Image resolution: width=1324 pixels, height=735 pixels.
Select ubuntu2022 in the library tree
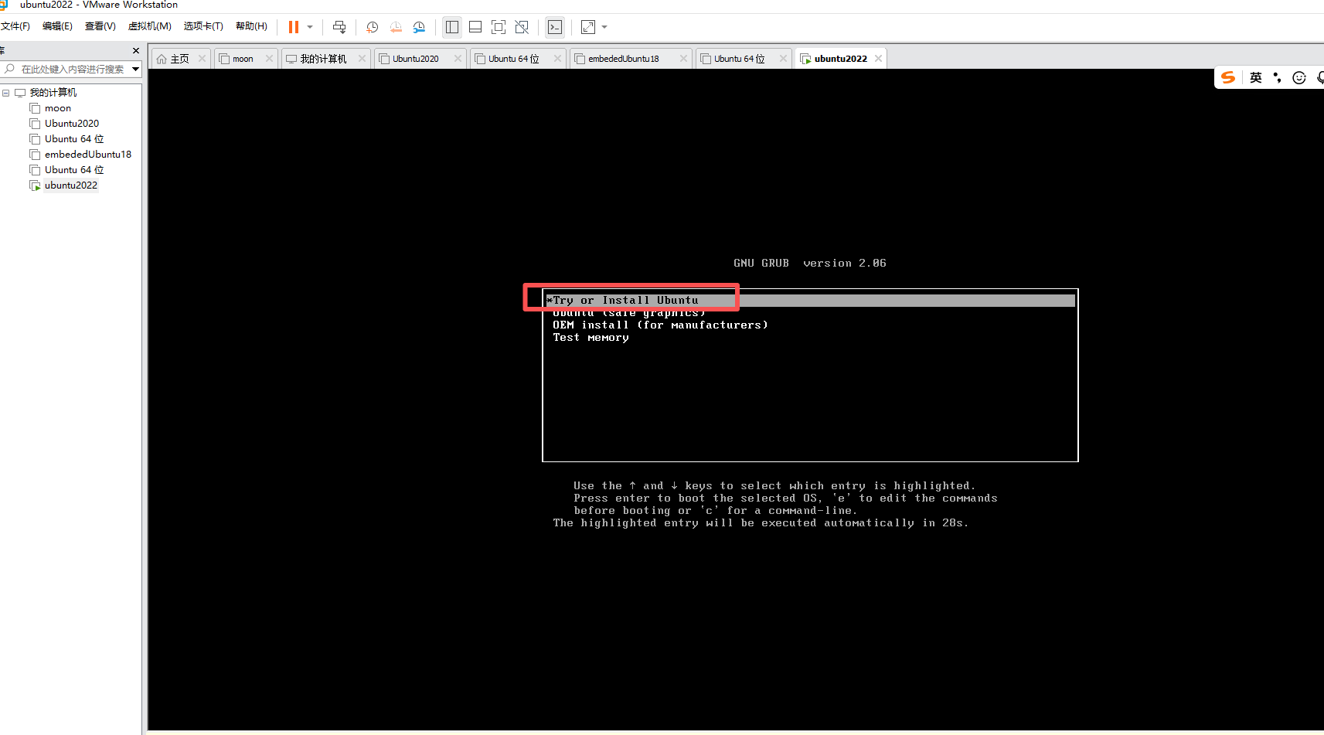click(x=71, y=185)
